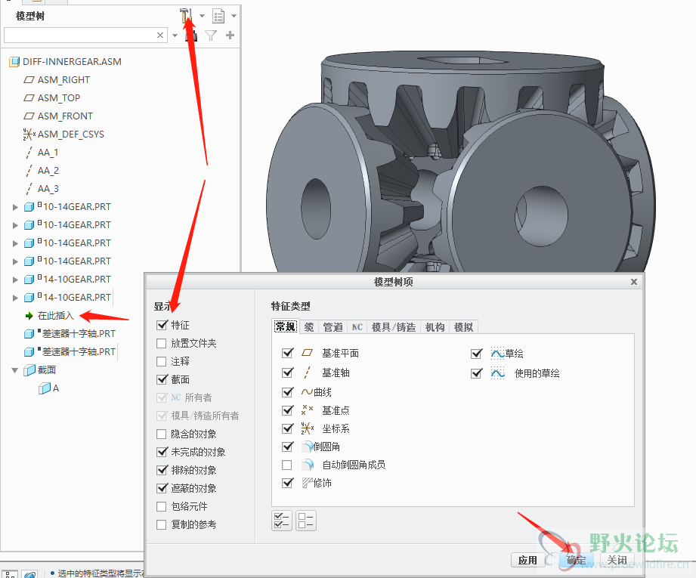This screenshot has width=696, height=578.
Task: Select axis AA_2 in tree
Action: tap(48, 171)
